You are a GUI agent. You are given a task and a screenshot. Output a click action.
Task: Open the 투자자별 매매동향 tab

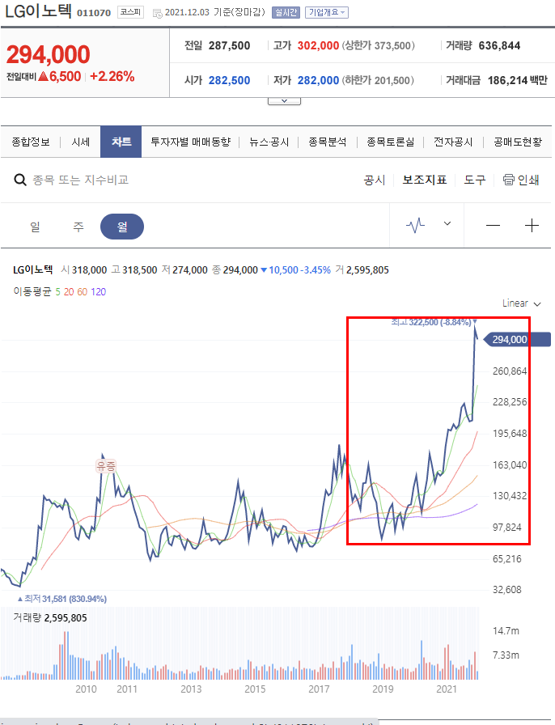coord(191,142)
